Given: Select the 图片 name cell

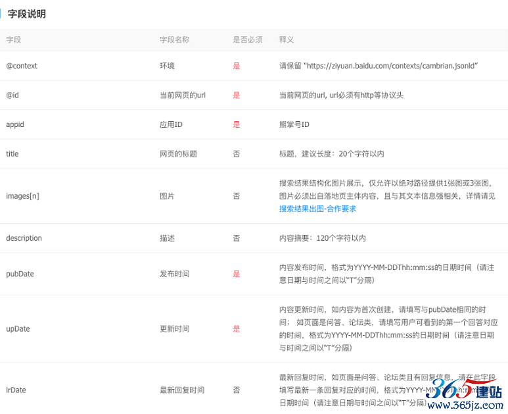Looking at the screenshot, I should tap(167, 196).
